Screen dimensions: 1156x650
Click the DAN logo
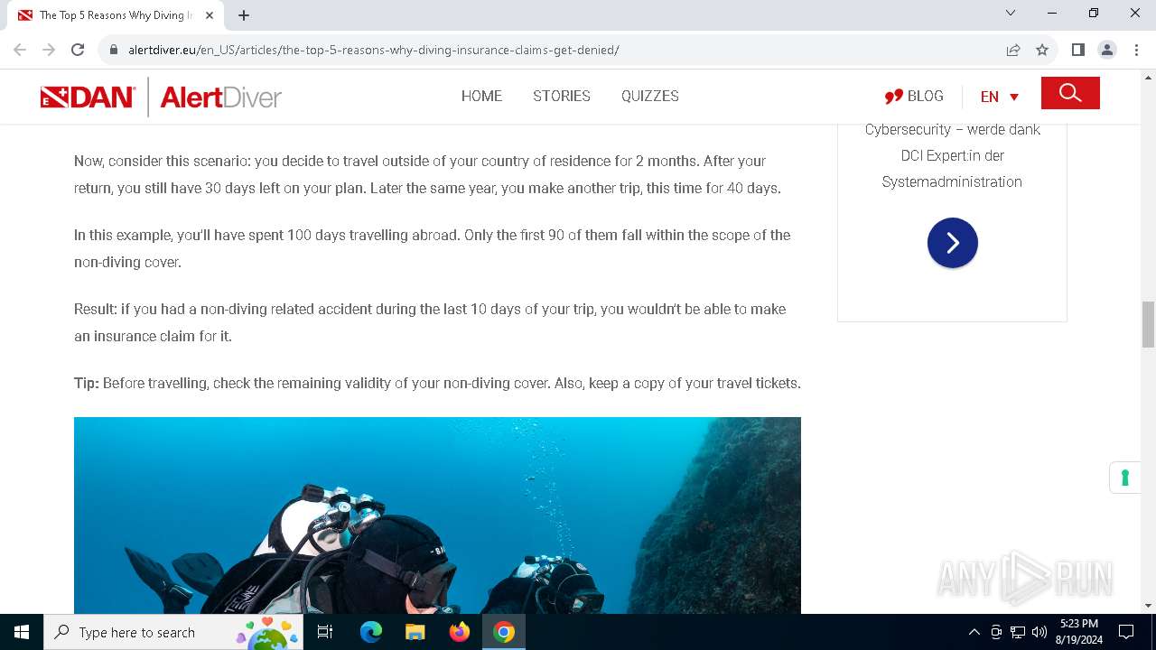point(88,97)
